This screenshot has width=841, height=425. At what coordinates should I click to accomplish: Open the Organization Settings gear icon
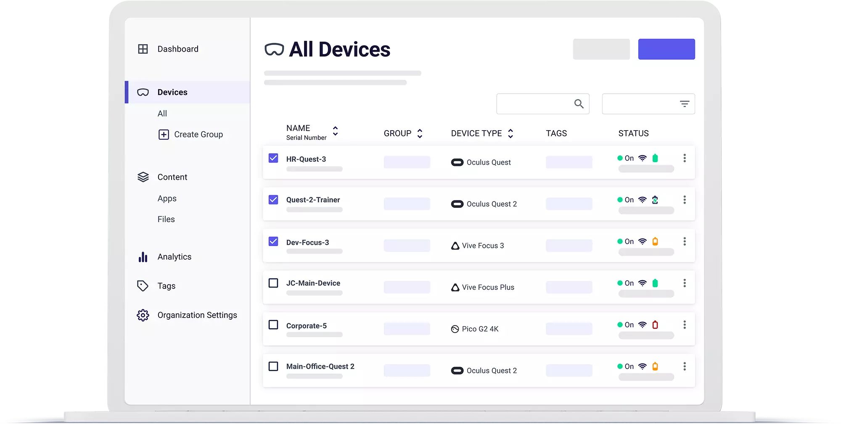tap(143, 315)
